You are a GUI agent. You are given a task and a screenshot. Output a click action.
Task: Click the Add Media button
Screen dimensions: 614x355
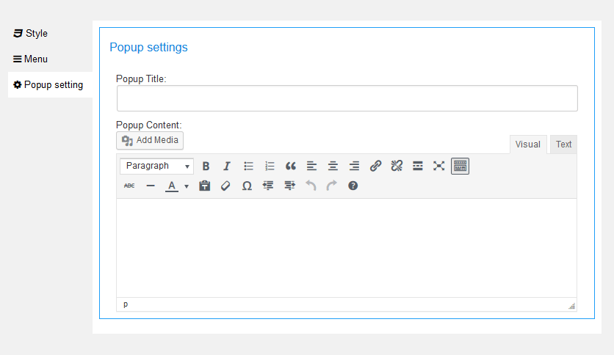coord(150,140)
